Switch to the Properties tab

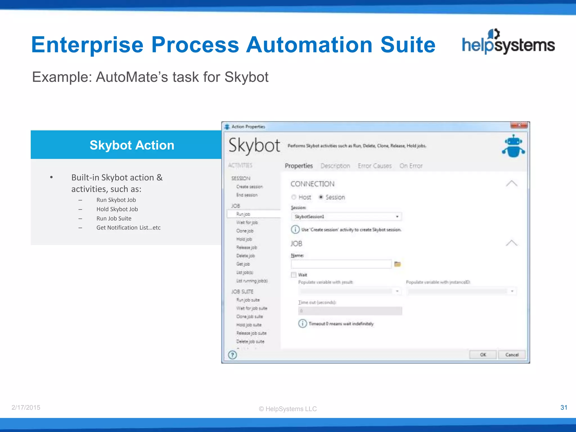299,166
